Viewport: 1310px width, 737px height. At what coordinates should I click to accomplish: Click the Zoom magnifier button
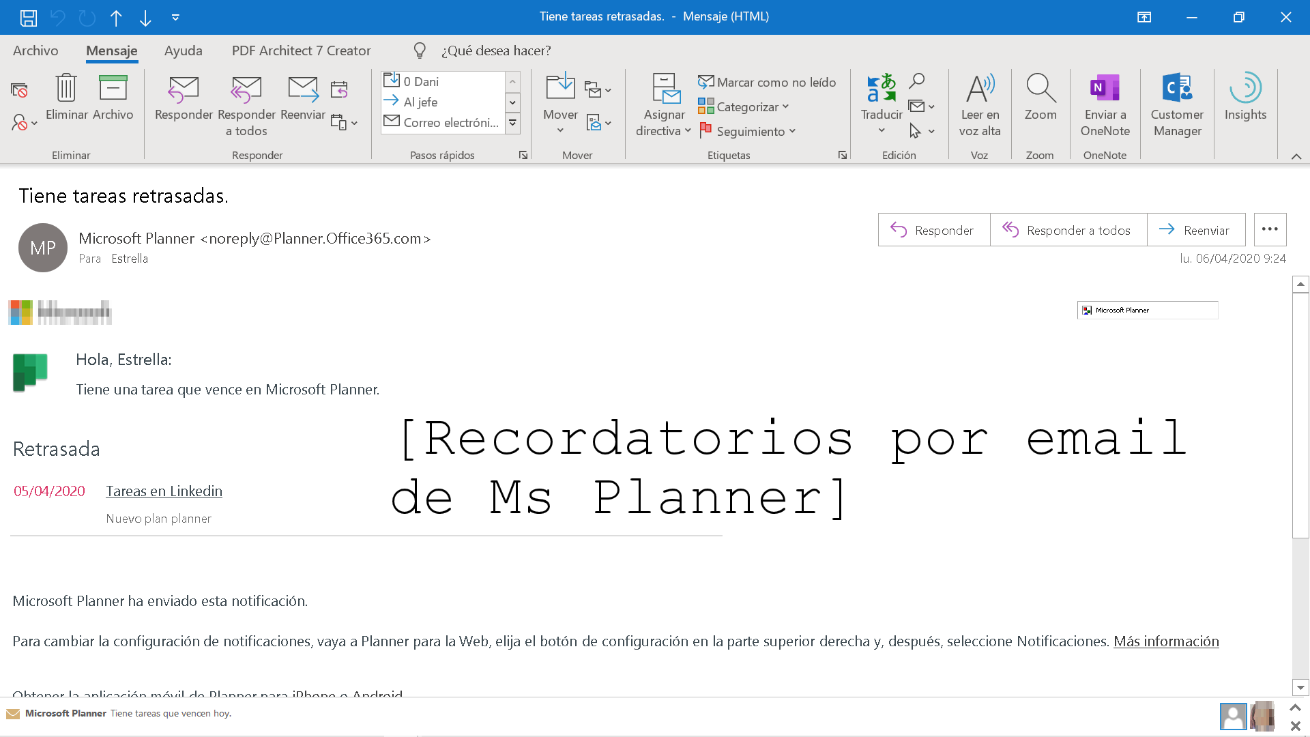(1040, 98)
